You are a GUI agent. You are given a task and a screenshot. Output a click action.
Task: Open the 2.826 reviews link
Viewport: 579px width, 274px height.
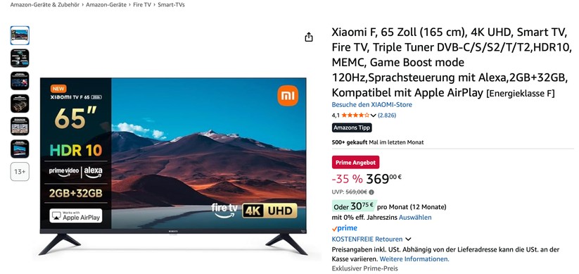click(x=387, y=116)
